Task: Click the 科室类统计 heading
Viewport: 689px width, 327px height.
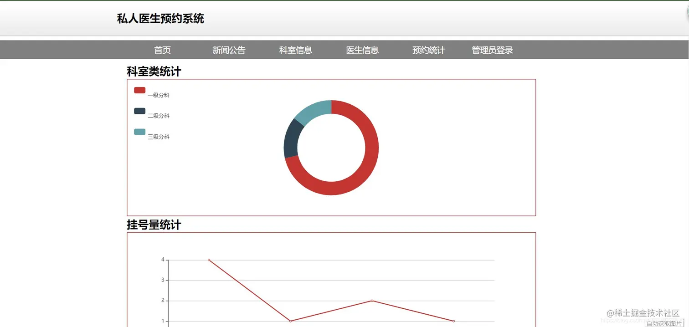Action: click(154, 72)
